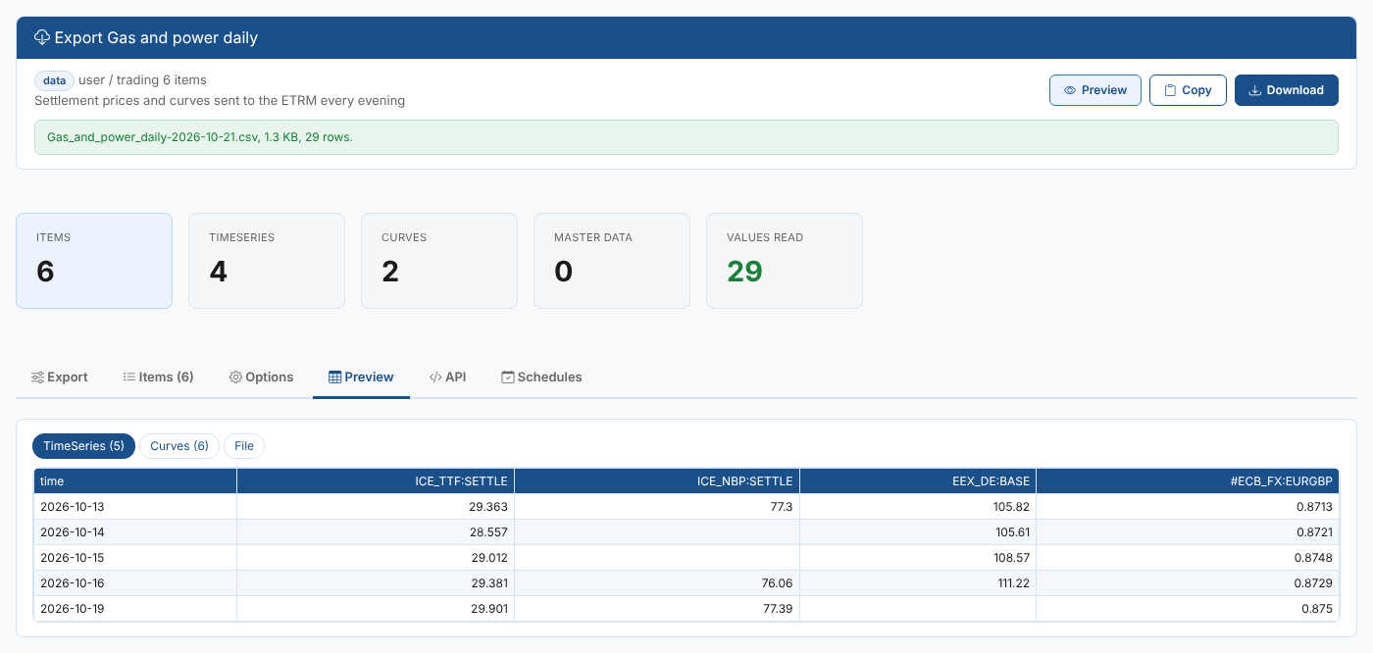Click the date cell 2026-10-15
This screenshot has height=653, width=1373.
(x=135, y=558)
